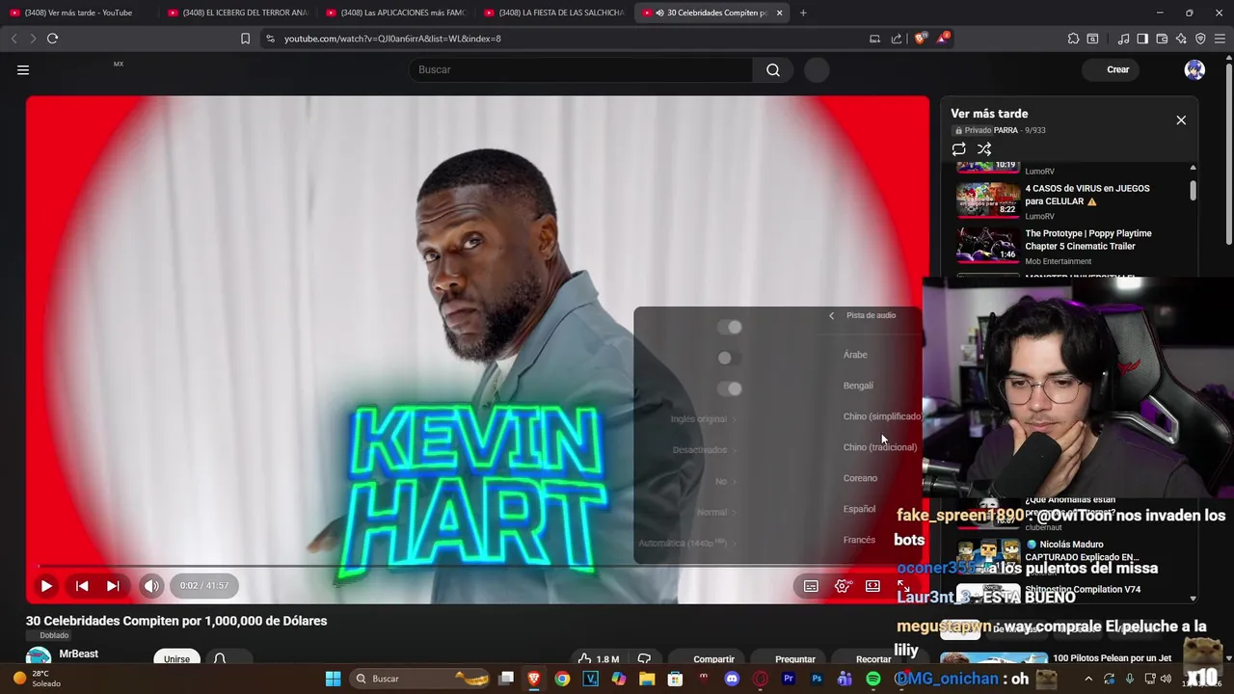Viewport: 1234px width, 694px height.
Task: Close the Ver más tarde playlist panel
Action: click(x=1181, y=120)
